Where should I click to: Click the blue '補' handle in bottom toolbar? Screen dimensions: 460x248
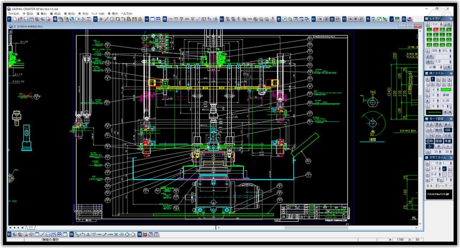coord(139,234)
